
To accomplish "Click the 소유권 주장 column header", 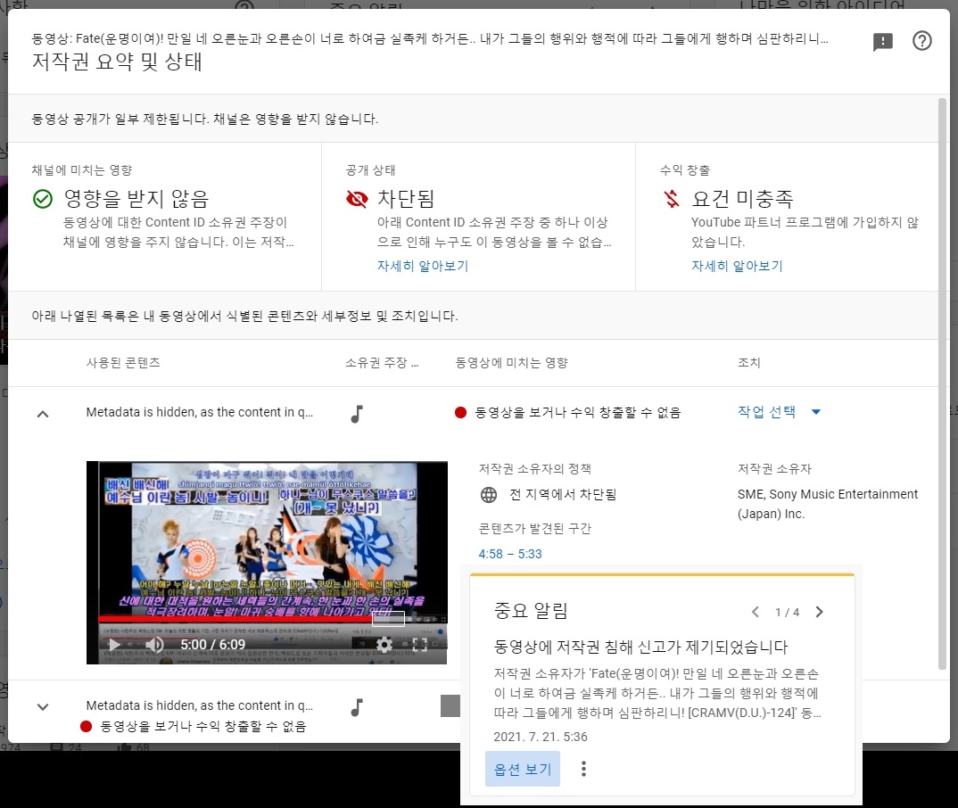I will click(x=382, y=363).
